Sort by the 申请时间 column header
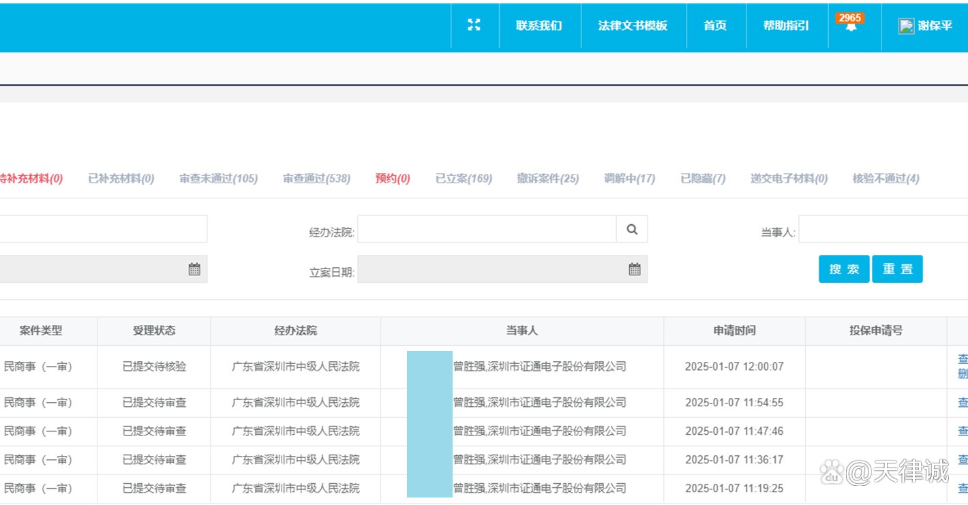 pos(734,331)
